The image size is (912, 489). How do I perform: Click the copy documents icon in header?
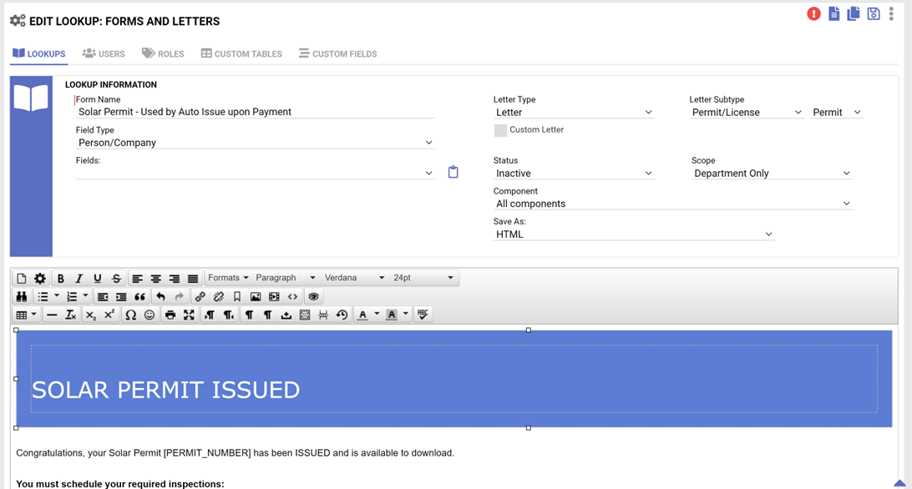pyautogui.click(x=853, y=14)
